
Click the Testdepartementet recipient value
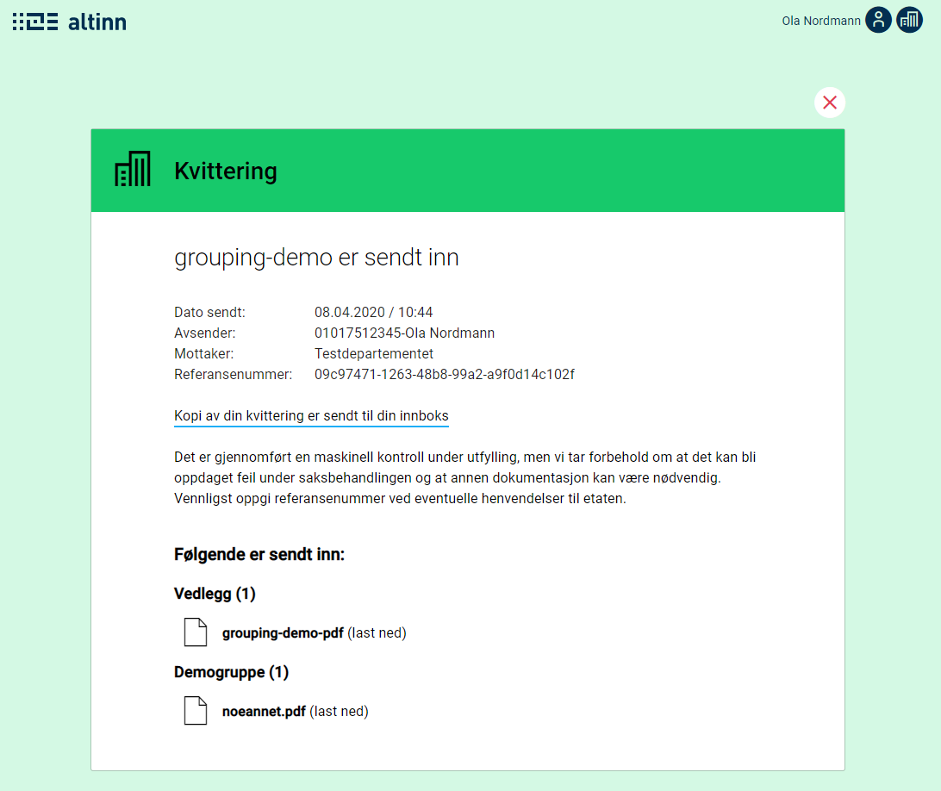point(373,353)
